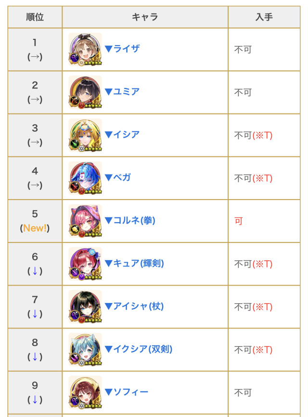Open the ▼ソフィー character link

(x=127, y=392)
